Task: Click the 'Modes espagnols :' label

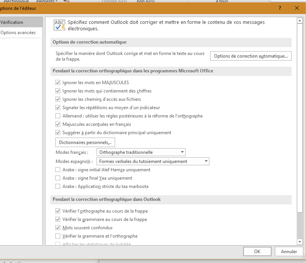Action: [74, 161]
